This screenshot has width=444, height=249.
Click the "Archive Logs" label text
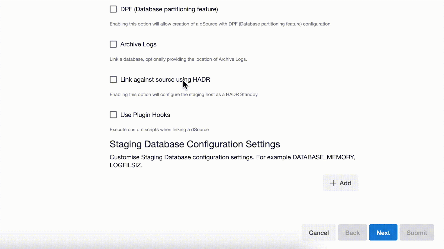coord(138,44)
